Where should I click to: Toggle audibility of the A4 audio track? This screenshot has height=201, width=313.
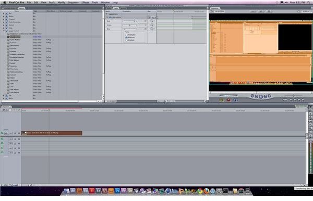[x=2, y=153]
